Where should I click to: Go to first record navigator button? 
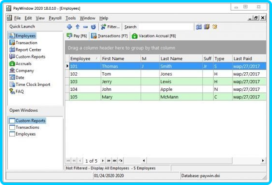click(68, 161)
